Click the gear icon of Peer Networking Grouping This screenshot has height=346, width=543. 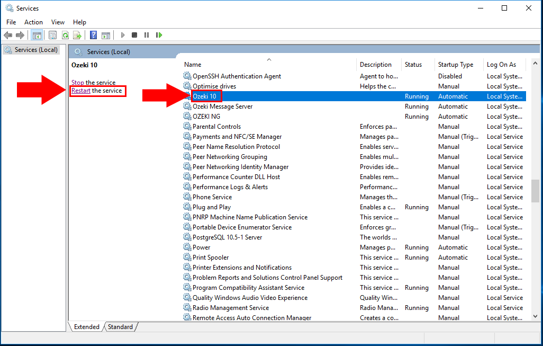coord(187,156)
